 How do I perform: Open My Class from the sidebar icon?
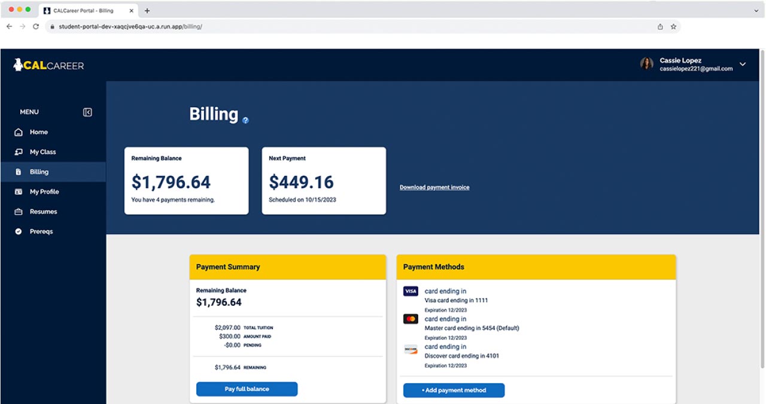tap(18, 151)
